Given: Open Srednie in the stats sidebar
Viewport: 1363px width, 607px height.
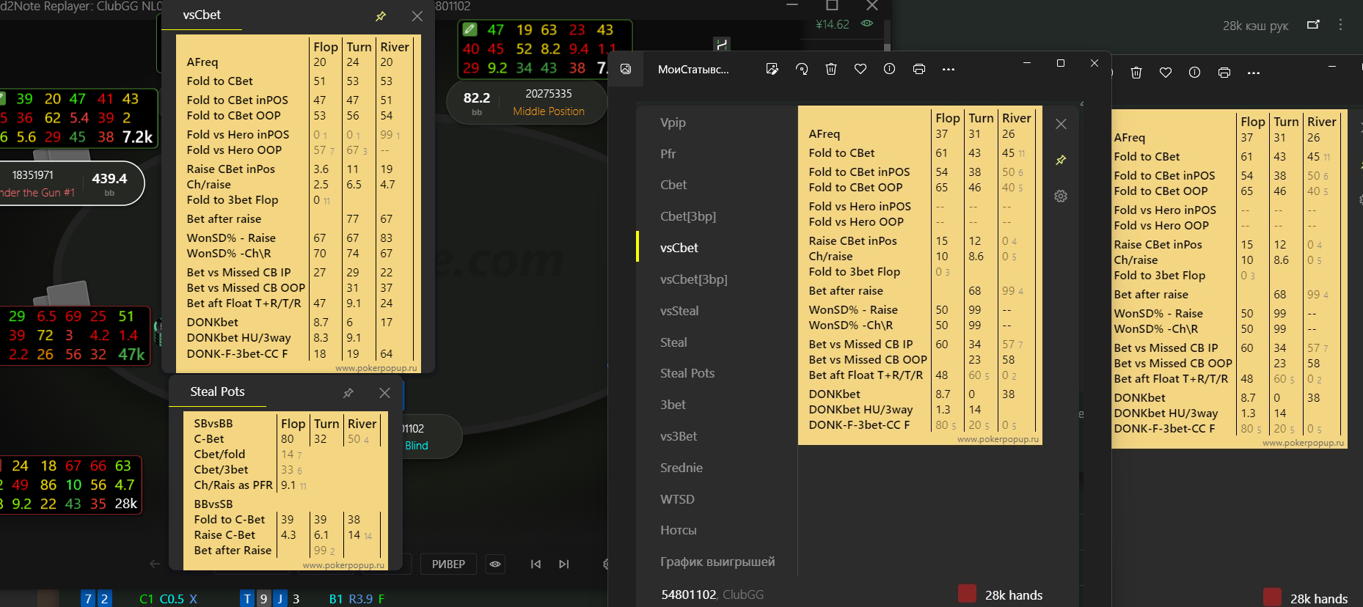Looking at the screenshot, I should (x=681, y=468).
